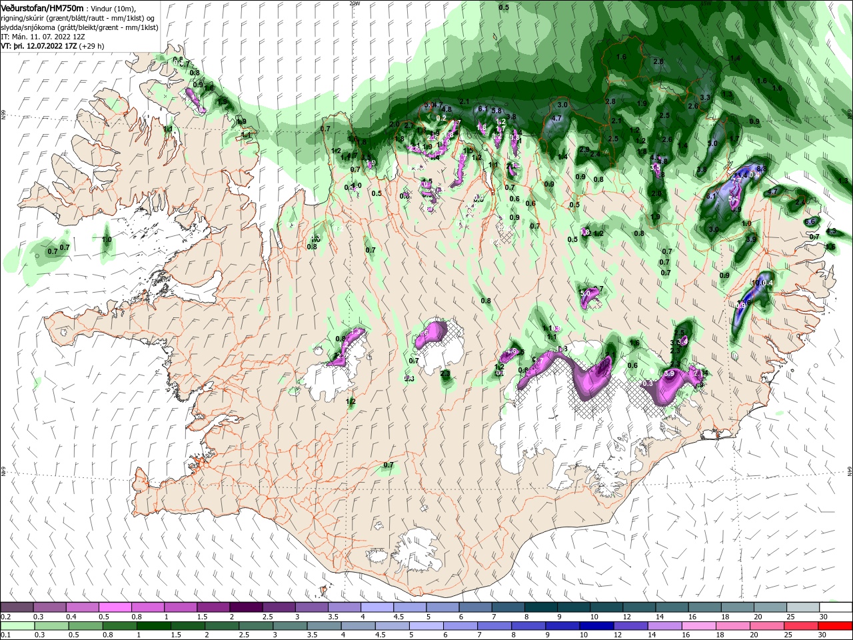Click the palest green first swatch of rain scale
853x640 pixels.
(x=18, y=626)
